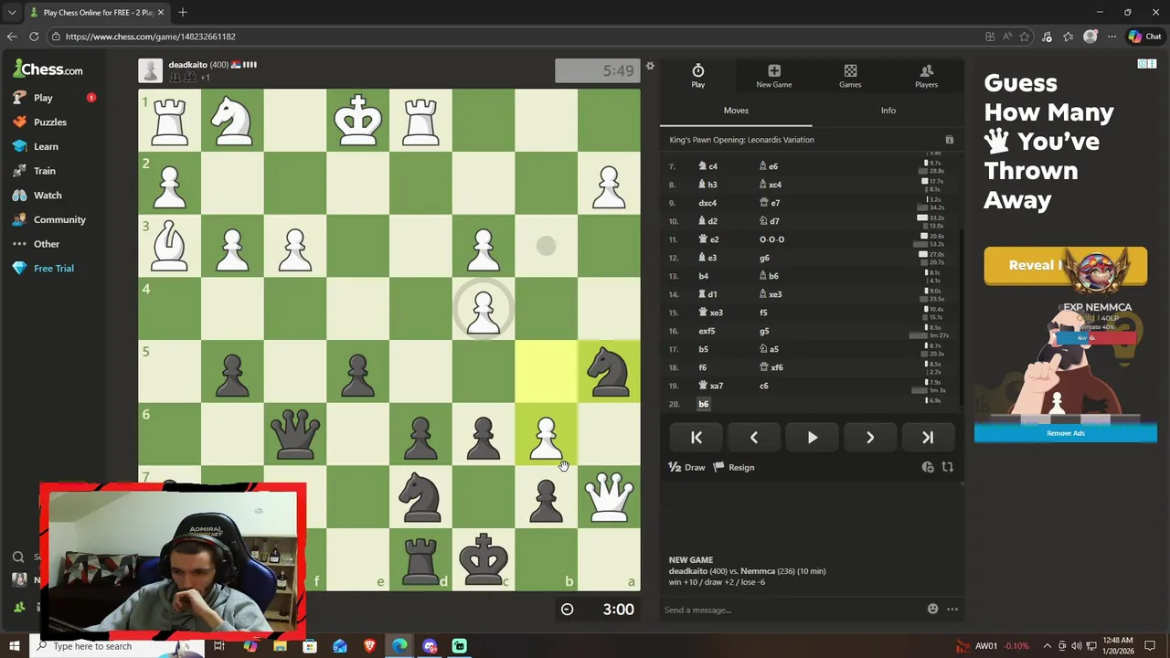Image resolution: width=1170 pixels, height=658 pixels.
Task: Open the emoji picker in chat
Action: [x=932, y=609]
